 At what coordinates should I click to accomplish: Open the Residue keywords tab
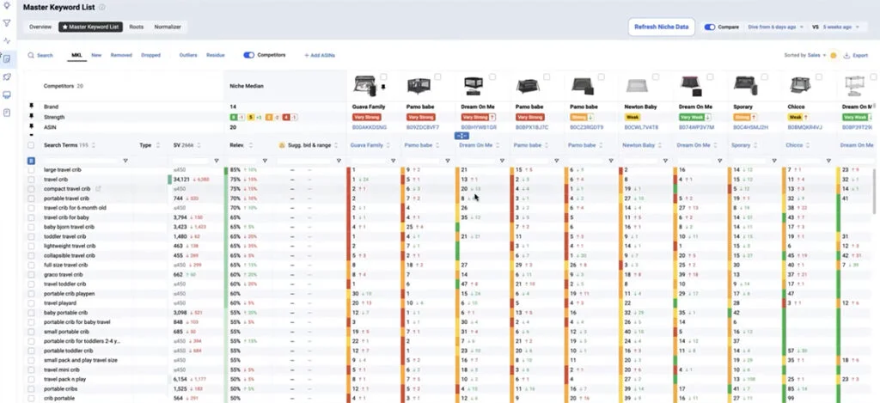coord(216,56)
